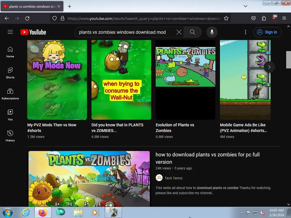Open YouTube settings three-dot menu
This screenshot has height=218, width=291.
[x=245, y=32]
